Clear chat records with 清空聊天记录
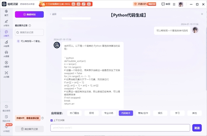The width and height of the screenshot is (207, 136). (29, 129)
